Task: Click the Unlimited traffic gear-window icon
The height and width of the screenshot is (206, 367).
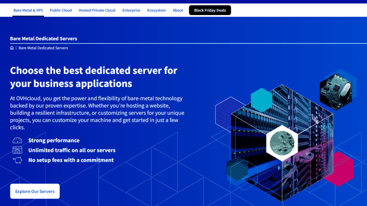Action: pos(17,150)
